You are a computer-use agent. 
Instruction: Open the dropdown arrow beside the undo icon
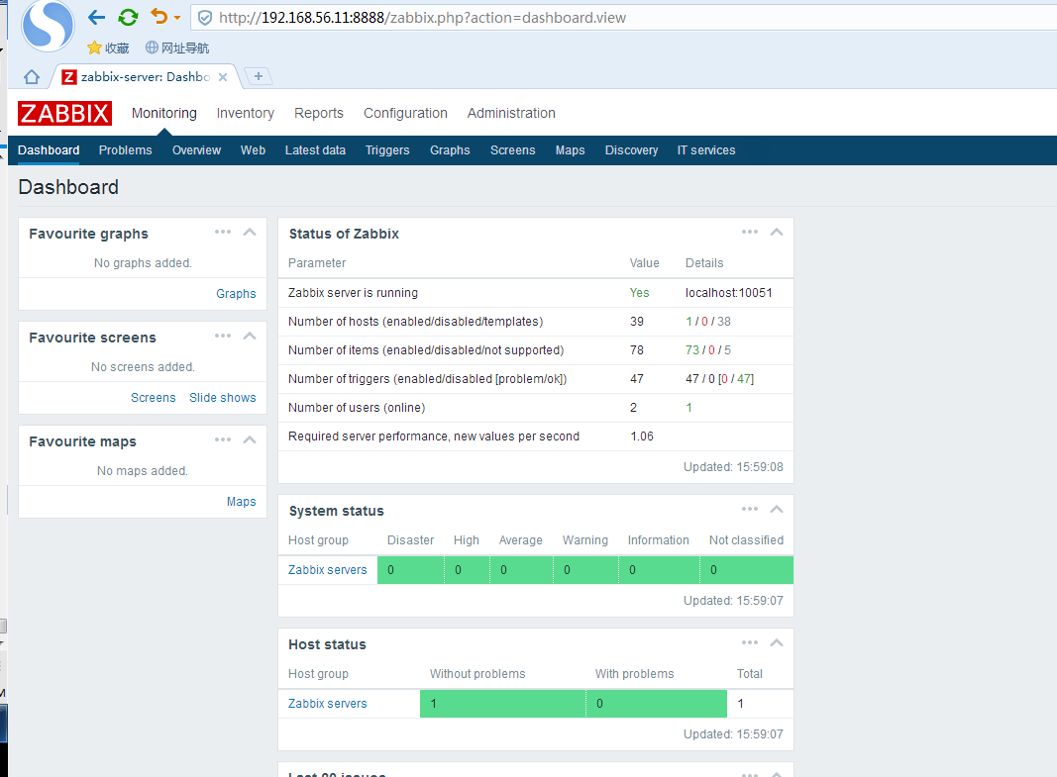coord(177,18)
